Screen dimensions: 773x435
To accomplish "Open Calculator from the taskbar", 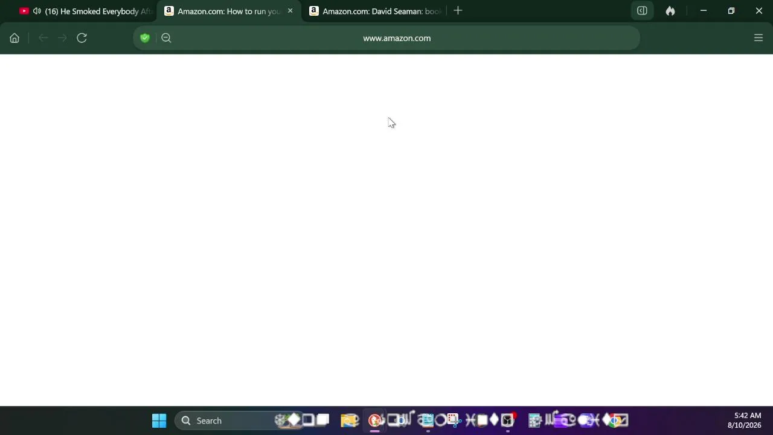I will pyautogui.click(x=535, y=420).
